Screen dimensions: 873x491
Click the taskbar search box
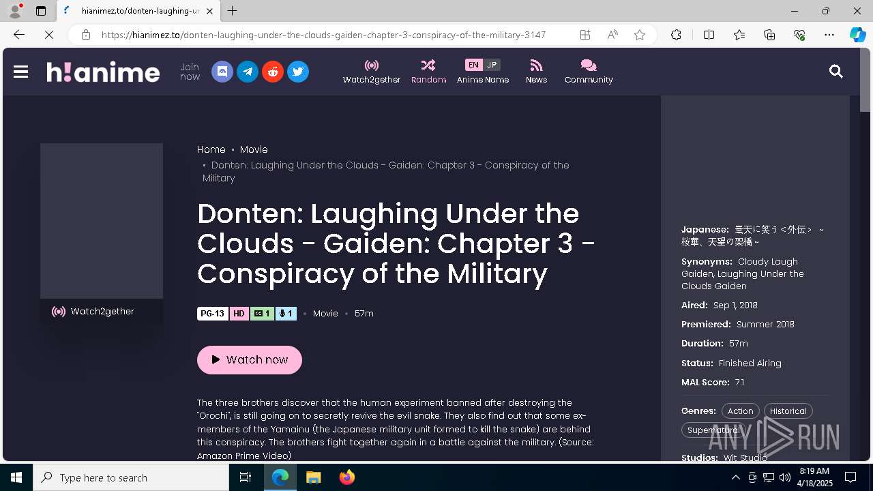pyautogui.click(x=131, y=477)
